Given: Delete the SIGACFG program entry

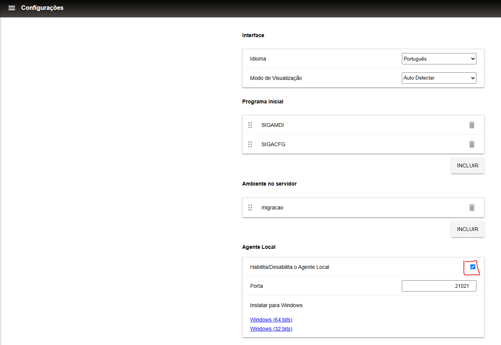Looking at the screenshot, I should (x=472, y=144).
